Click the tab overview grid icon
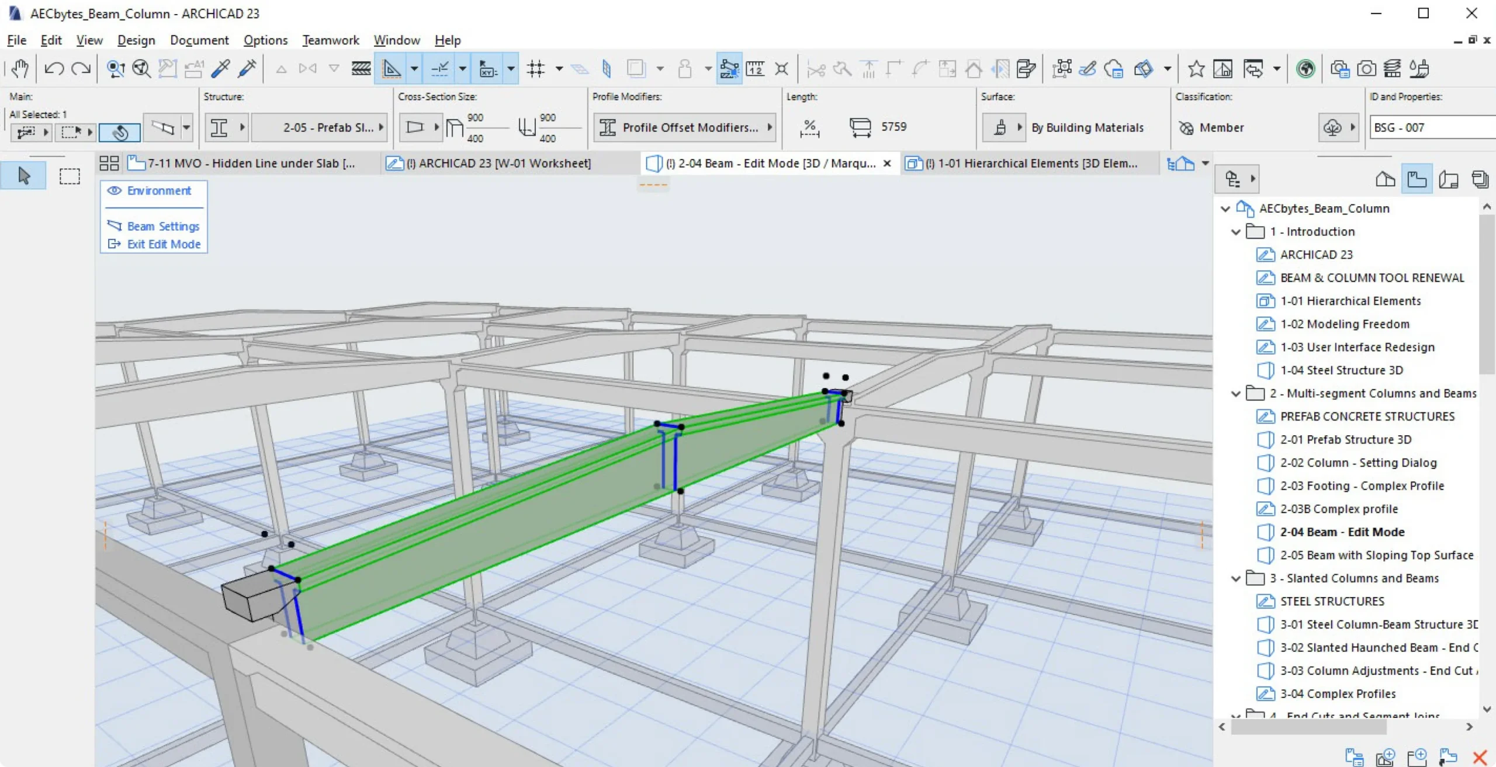 (109, 163)
